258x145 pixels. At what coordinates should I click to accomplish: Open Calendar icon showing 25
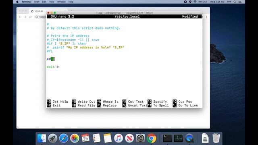[85, 138]
